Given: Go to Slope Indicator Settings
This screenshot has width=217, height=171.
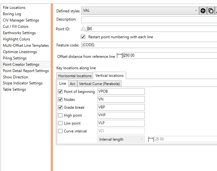Looking at the screenshot, I should 23,83.
